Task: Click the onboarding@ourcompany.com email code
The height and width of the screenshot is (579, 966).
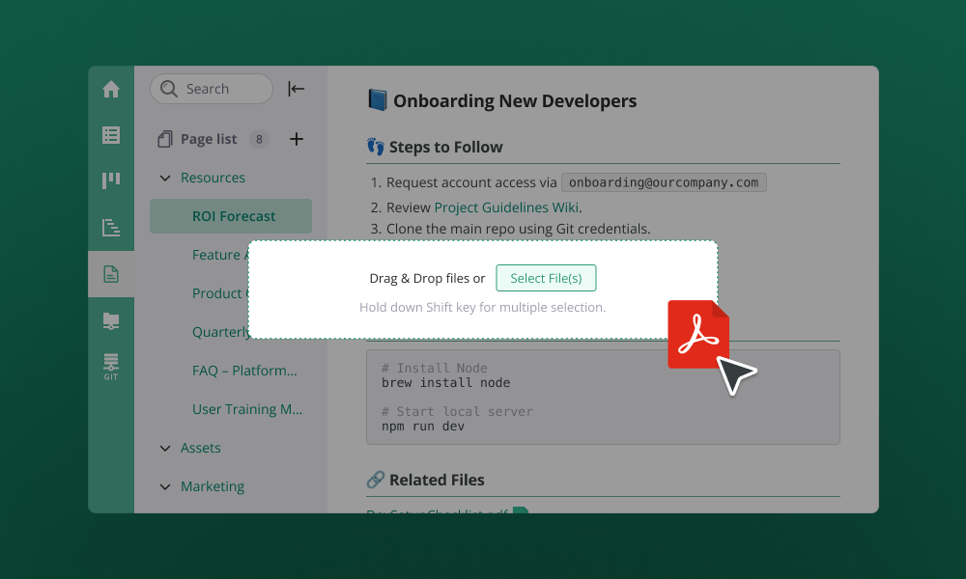Action: click(x=664, y=182)
